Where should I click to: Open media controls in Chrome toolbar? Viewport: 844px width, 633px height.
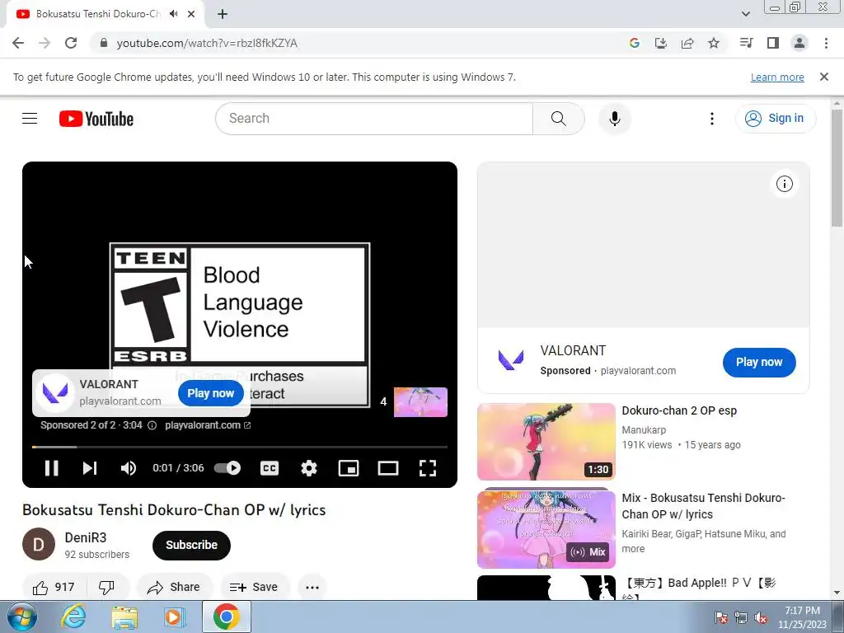pyautogui.click(x=746, y=43)
